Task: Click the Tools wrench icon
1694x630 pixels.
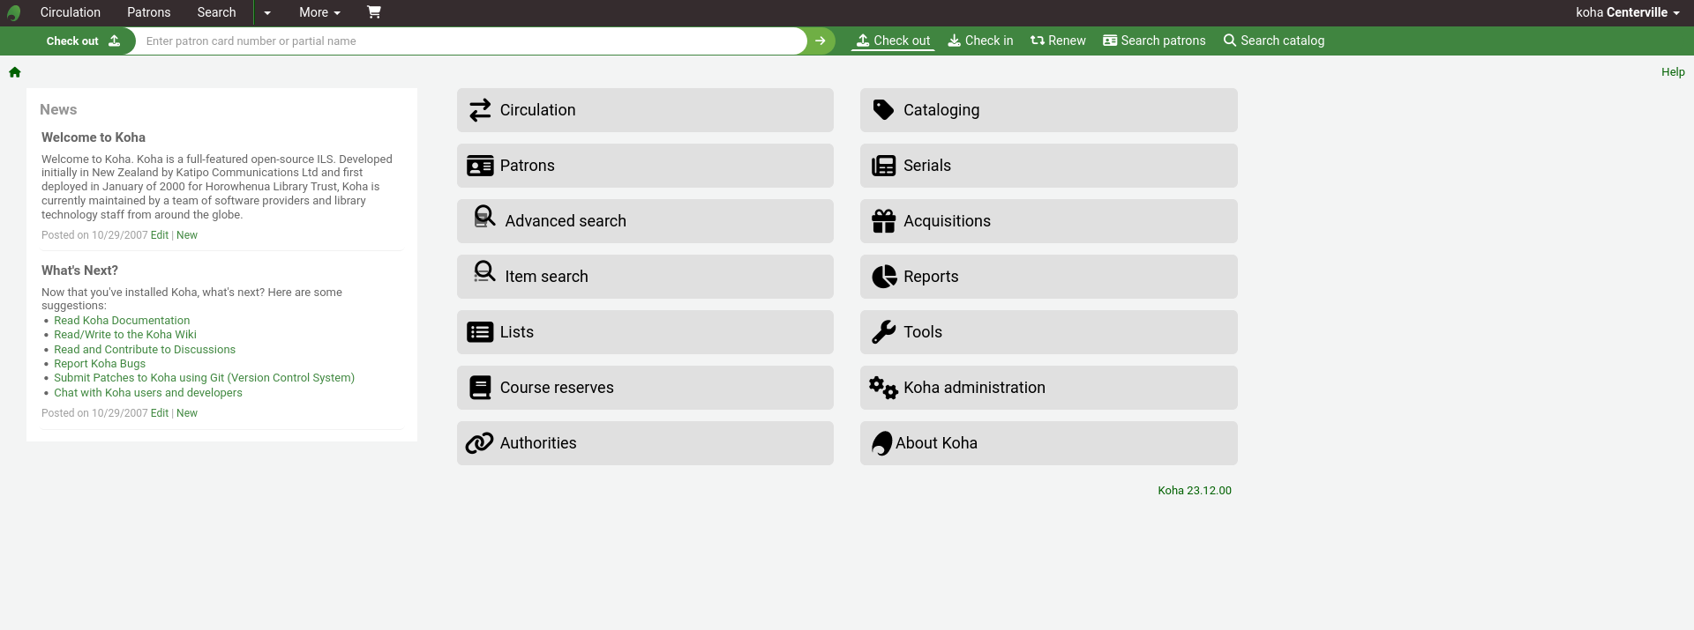Action: pos(883,332)
